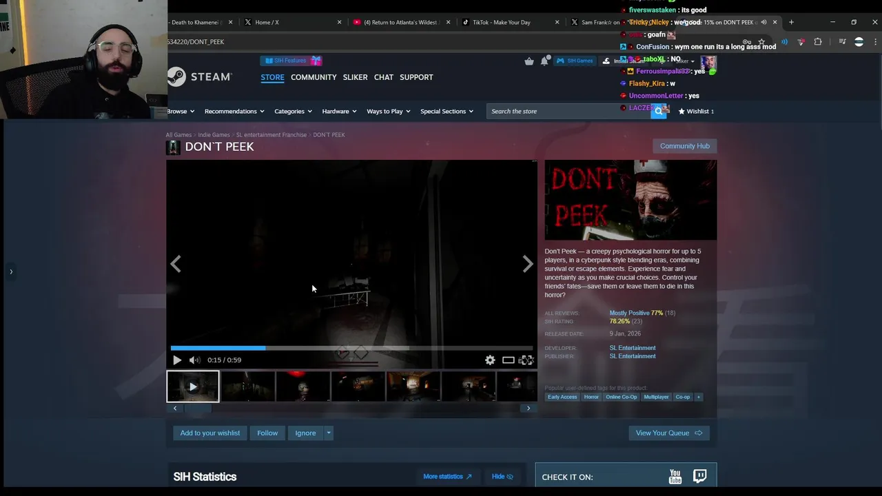Expand the Recommendations dropdown
This screenshot has width=882, height=496.
pyautogui.click(x=235, y=111)
